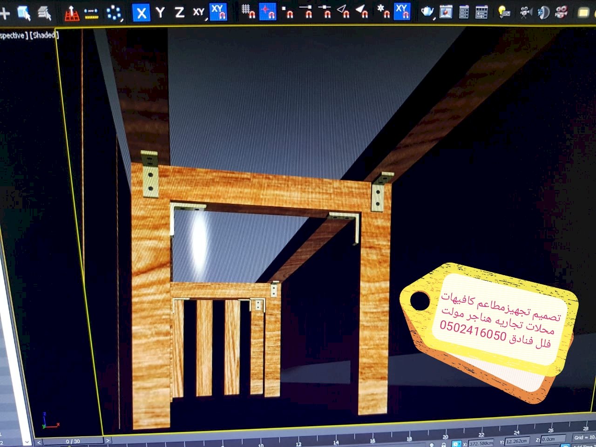Restrict movement to the Y axis
Screen dimensions: 596x447
(x=160, y=13)
